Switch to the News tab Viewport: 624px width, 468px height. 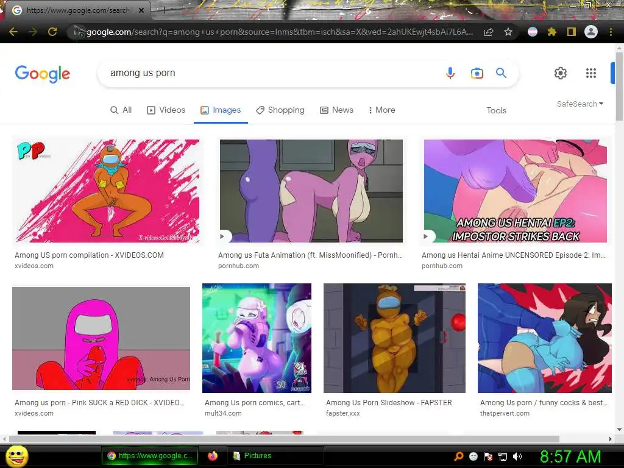click(336, 110)
